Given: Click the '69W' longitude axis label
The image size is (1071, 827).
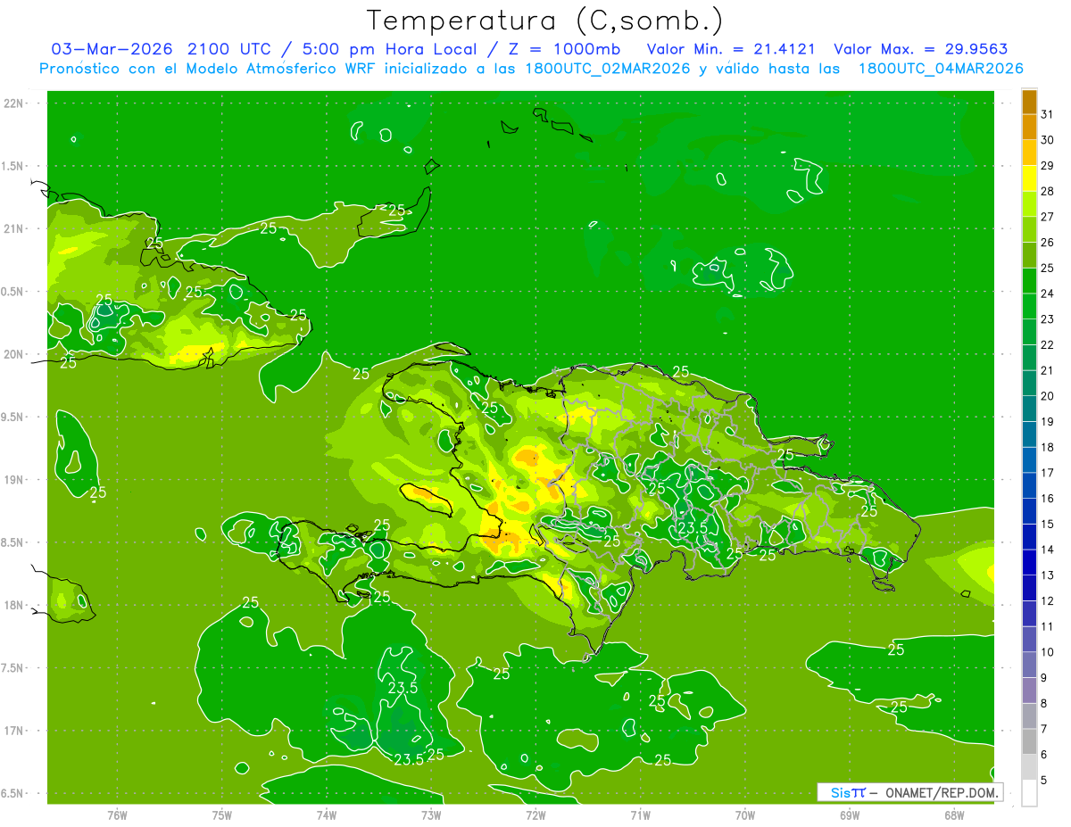Looking at the screenshot, I should pyautogui.click(x=850, y=815).
